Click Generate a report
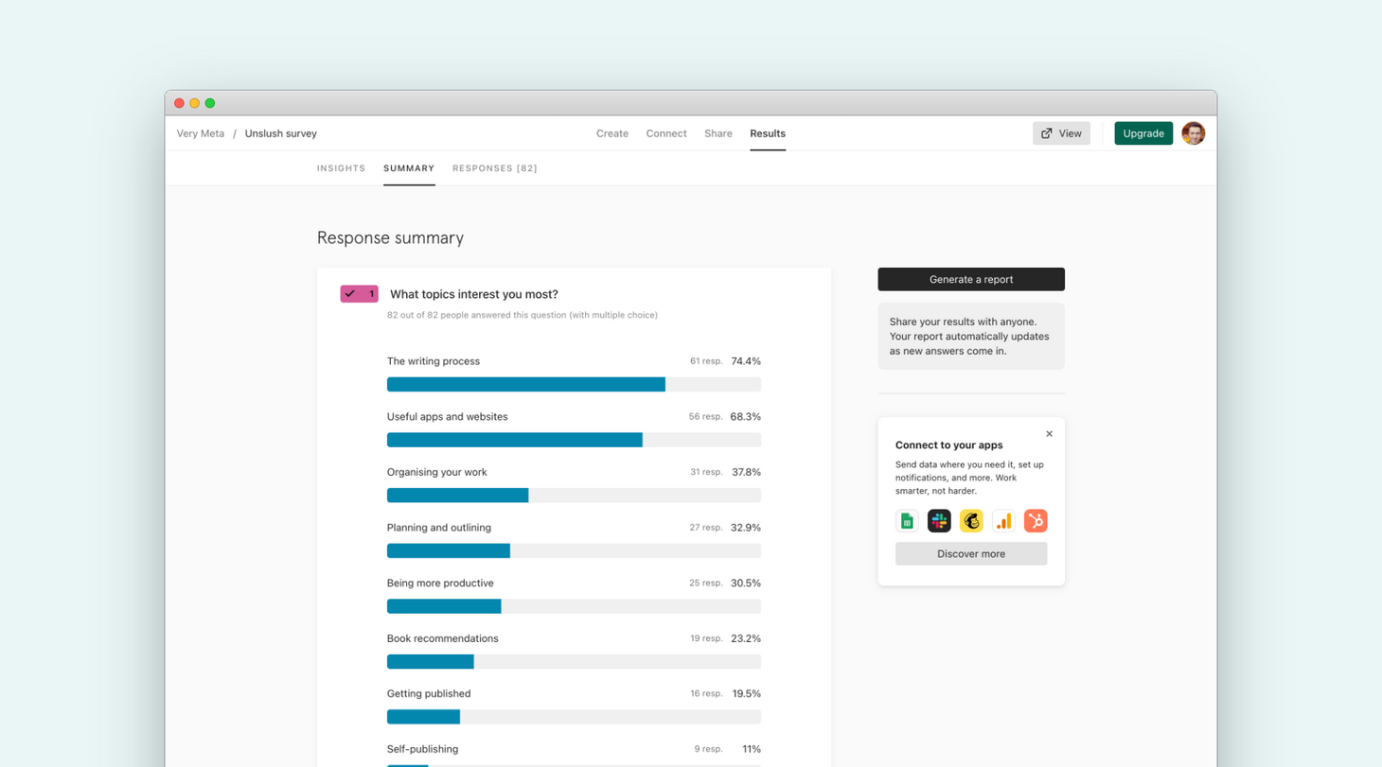Screen dimensions: 1382x767 pos(971,279)
